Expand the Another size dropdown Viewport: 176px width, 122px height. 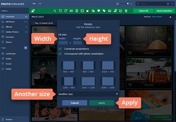click(88, 94)
